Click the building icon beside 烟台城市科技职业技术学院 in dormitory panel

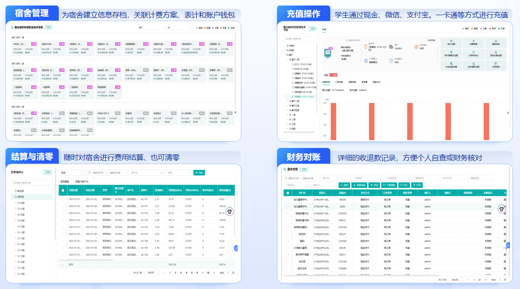pyautogui.click(x=12, y=28)
